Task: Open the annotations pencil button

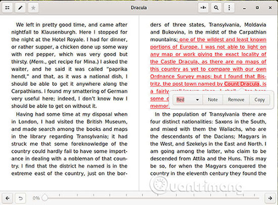Action: tap(20, 8)
